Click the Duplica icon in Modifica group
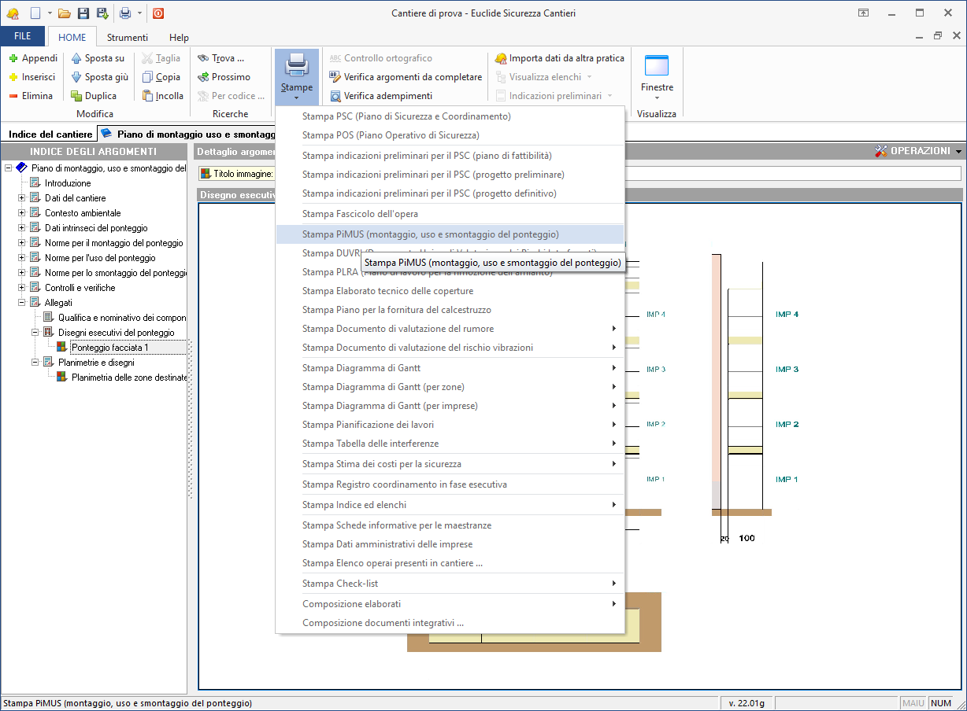Screen dimensions: 967x711 point(76,96)
